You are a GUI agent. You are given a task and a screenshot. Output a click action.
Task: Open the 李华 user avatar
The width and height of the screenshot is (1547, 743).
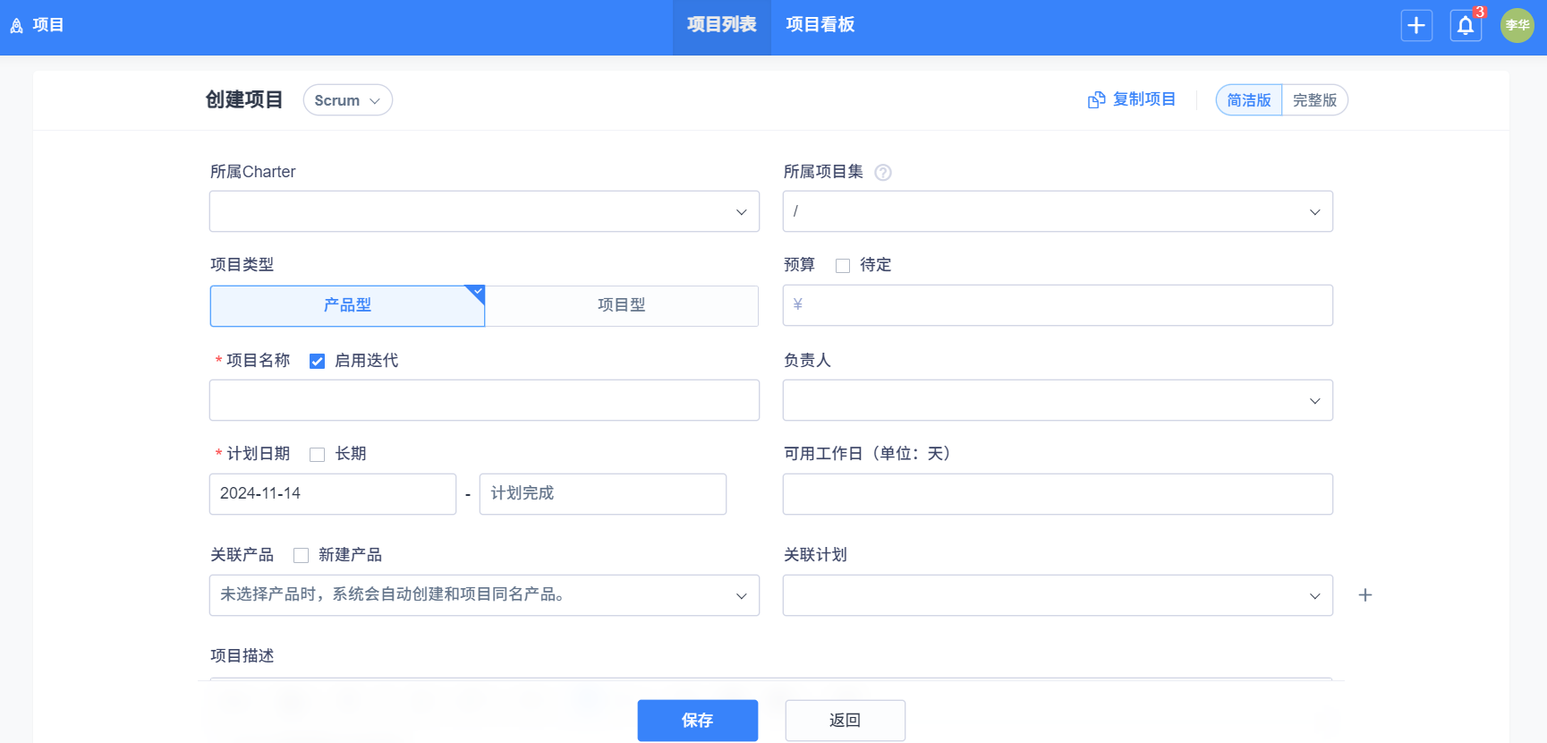coord(1517,25)
